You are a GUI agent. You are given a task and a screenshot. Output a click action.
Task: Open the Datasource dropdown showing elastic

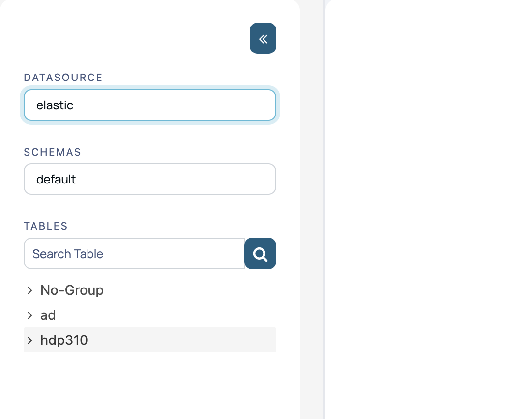[x=150, y=105]
